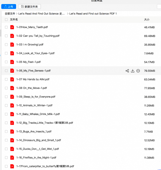This screenshot has width=161, height=170.
Task: Click the 上传 upload button
Action: 9,6
